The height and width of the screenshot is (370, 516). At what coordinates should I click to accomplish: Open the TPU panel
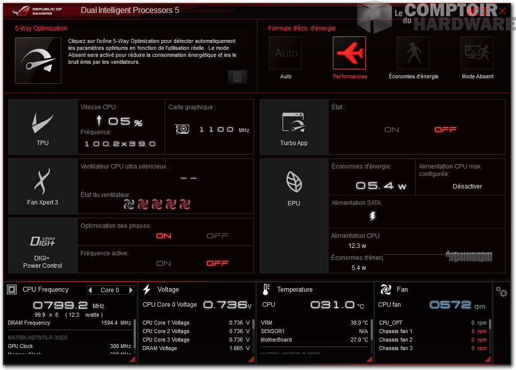coord(43,127)
